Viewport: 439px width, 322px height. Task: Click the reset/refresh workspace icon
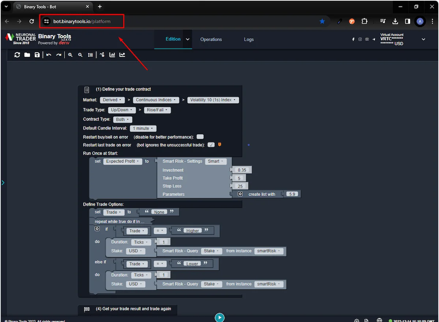click(x=17, y=55)
